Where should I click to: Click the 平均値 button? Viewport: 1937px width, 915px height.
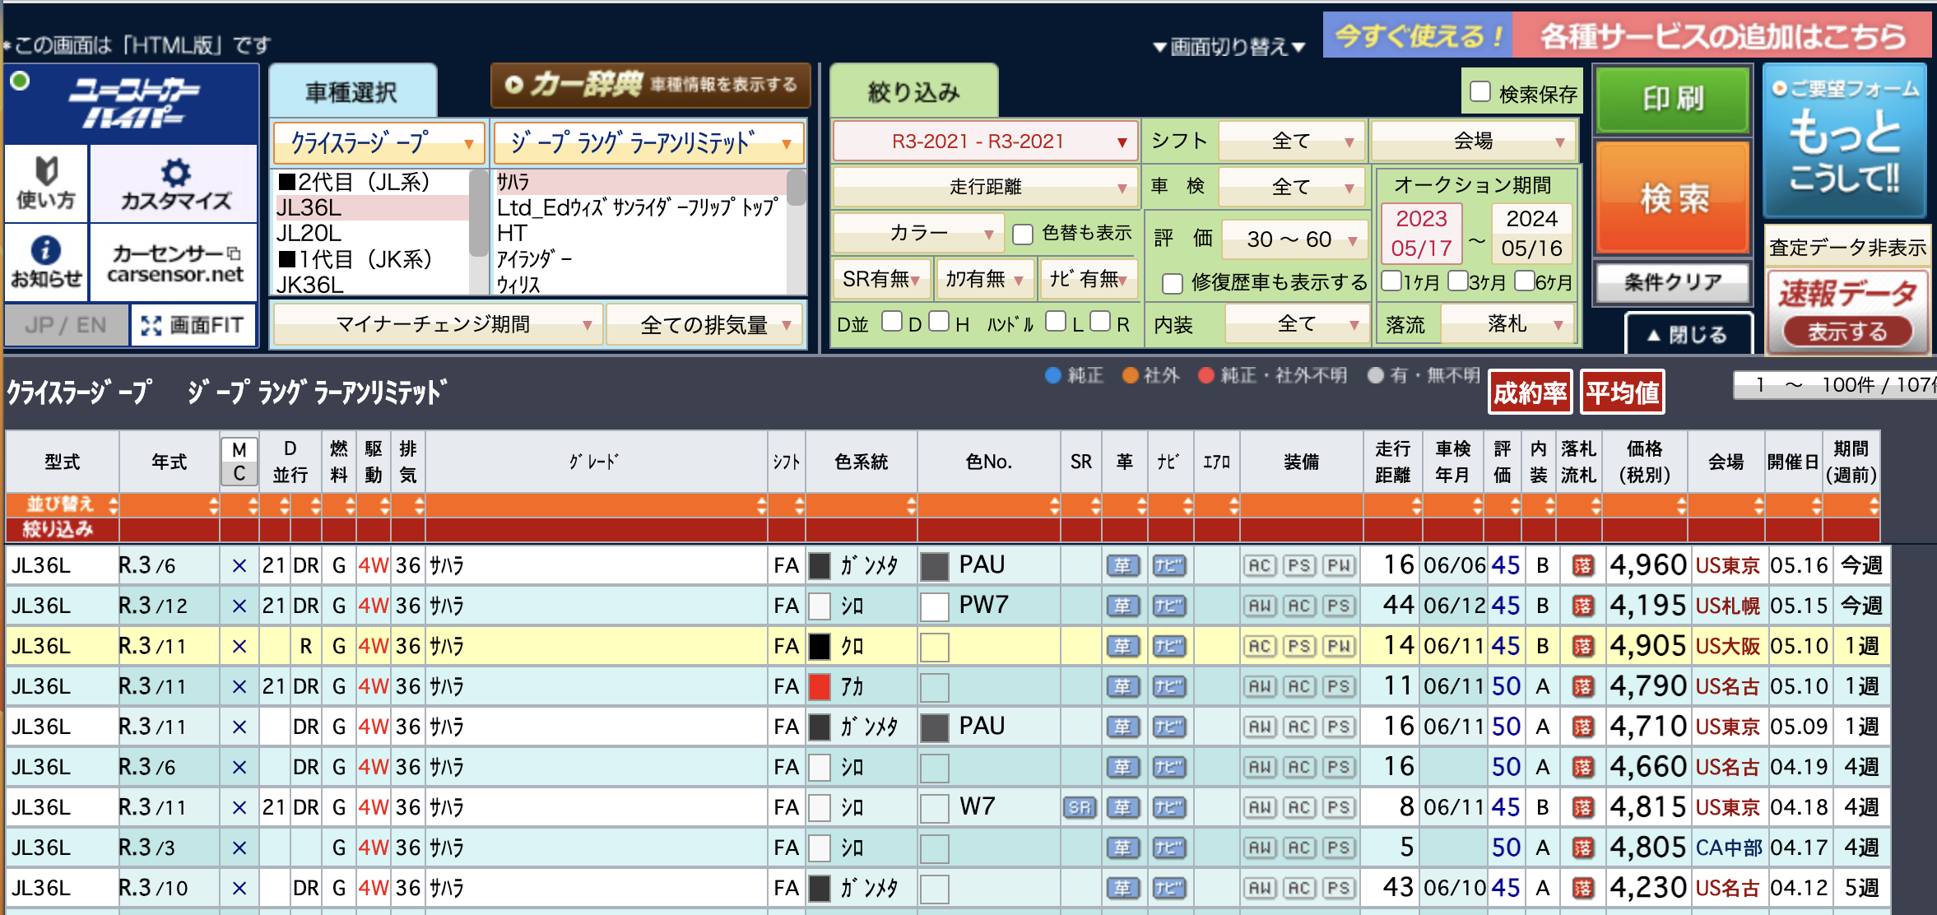[x=1622, y=392]
